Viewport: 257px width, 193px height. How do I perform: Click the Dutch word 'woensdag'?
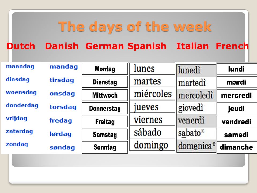[x=21, y=92]
